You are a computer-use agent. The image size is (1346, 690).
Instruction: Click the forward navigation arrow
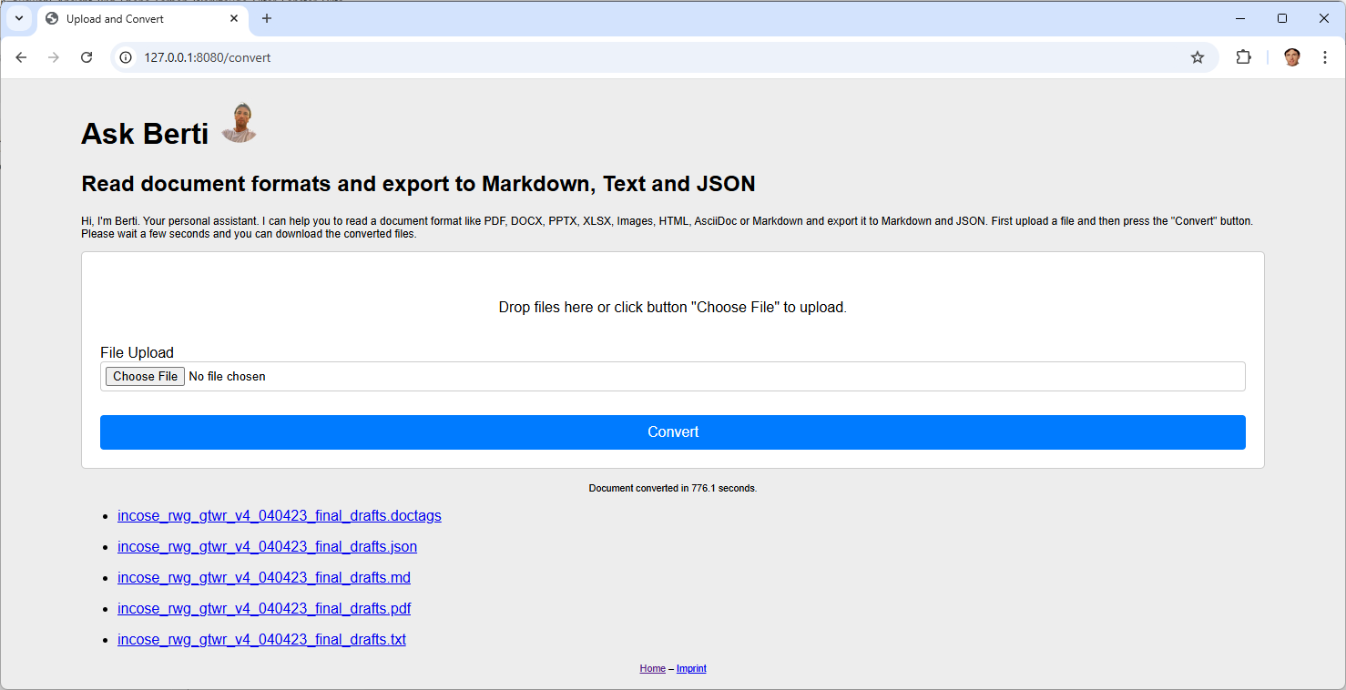54,56
